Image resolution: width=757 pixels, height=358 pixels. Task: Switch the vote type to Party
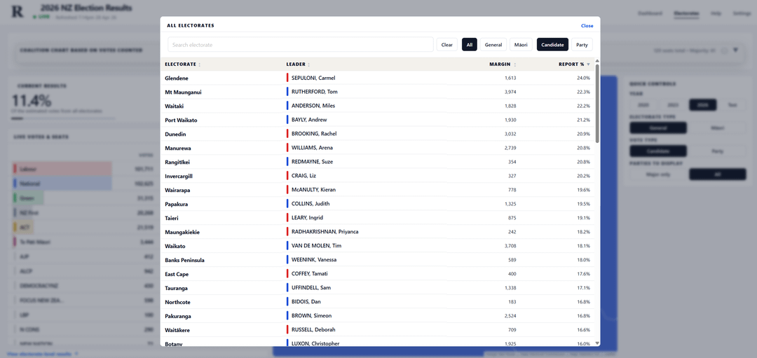click(x=582, y=45)
